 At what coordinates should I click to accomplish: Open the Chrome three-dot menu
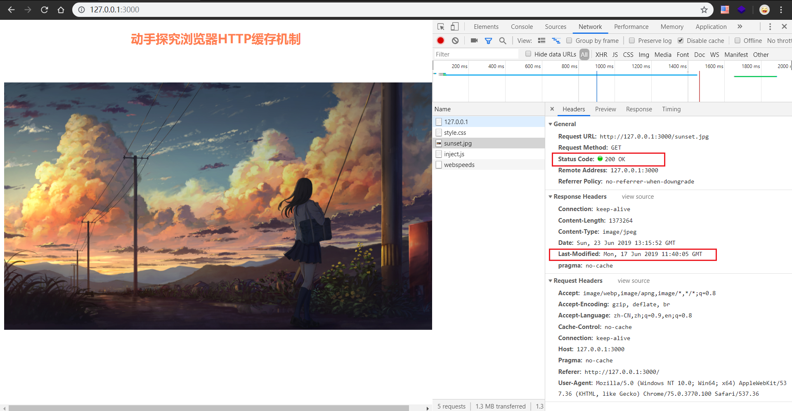tap(781, 9)
